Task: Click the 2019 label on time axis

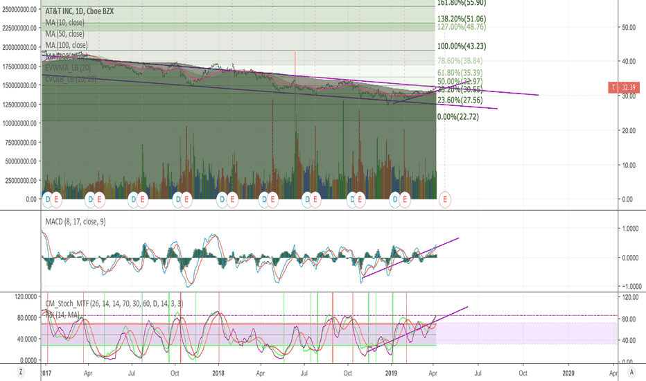Action: (391, 373)
